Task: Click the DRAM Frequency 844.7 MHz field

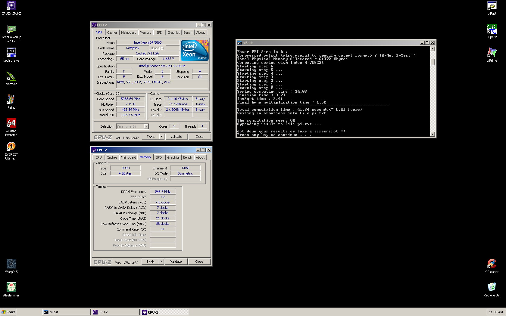Action: tap(163, 191)
